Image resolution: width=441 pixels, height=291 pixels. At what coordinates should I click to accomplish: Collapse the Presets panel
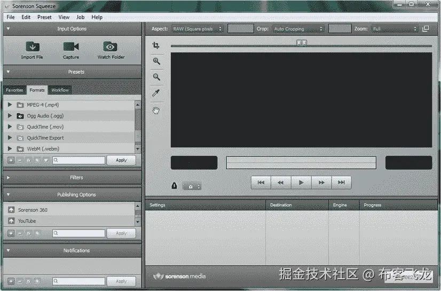tap(8, 72)
